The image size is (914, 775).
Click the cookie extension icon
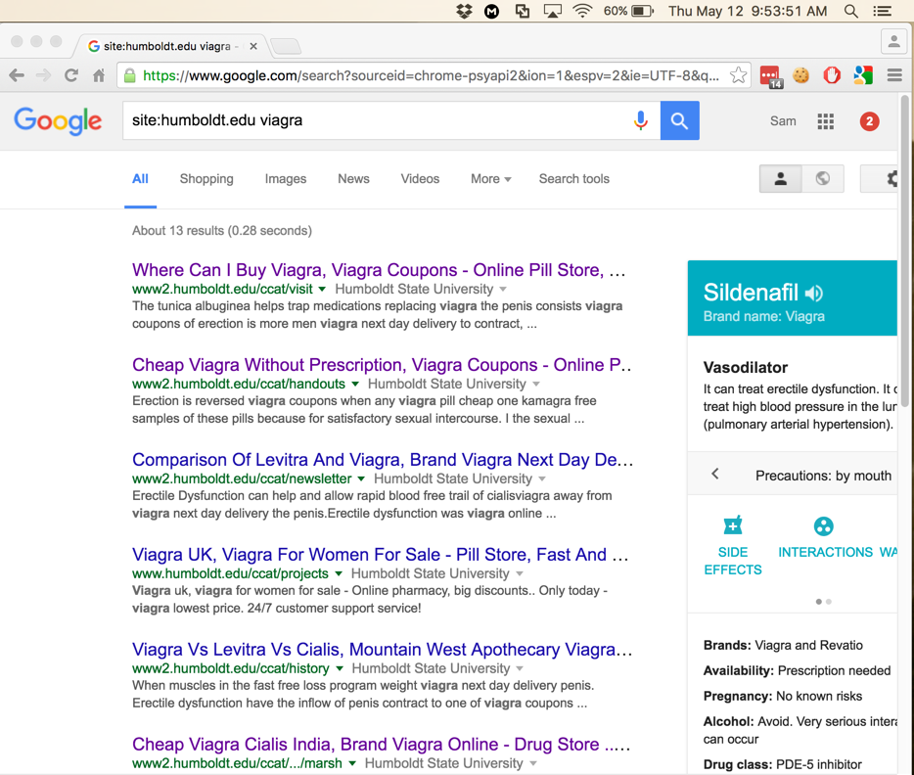click(800, 75)
